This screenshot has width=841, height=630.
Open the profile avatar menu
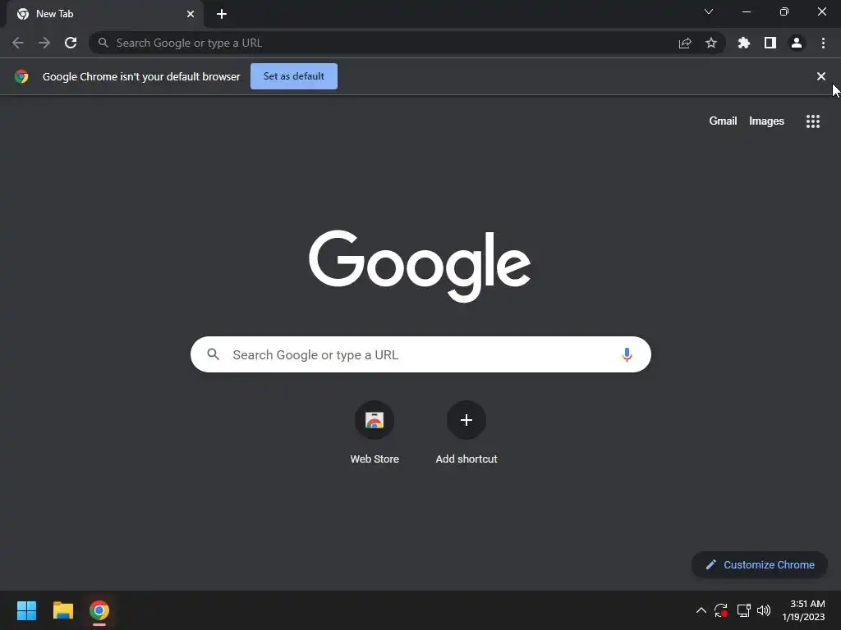797,43
